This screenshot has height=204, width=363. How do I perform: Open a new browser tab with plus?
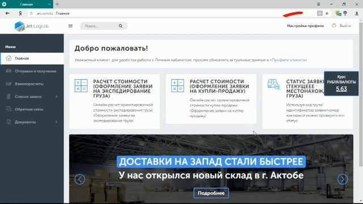pyautogui.click(x=57, y=4)
